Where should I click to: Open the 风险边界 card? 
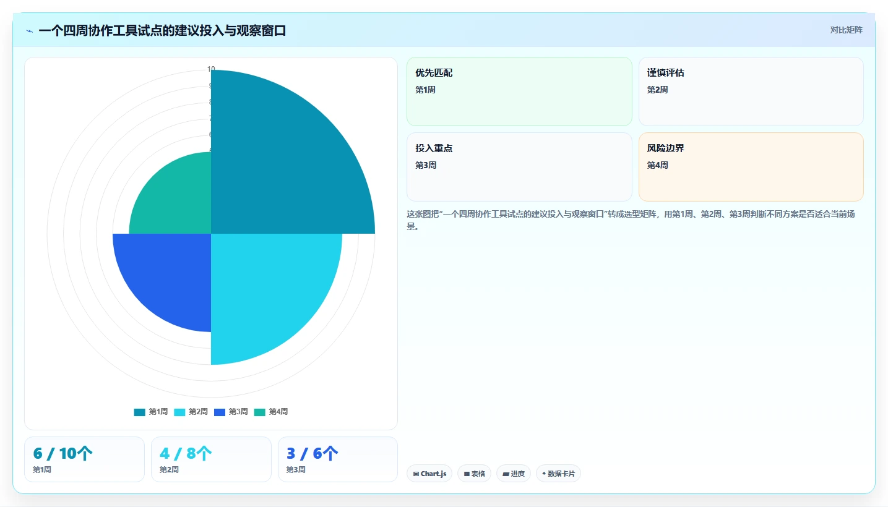pyautogui.click(x=751, y=167)
